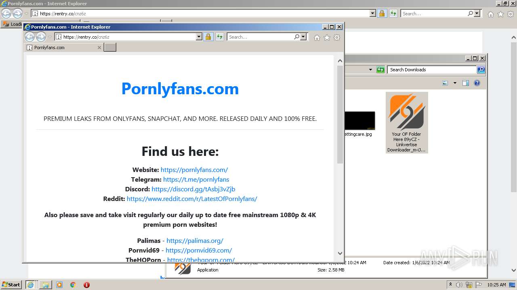Open the Reddit LatestOfPornlyfans link

(192, 199)
